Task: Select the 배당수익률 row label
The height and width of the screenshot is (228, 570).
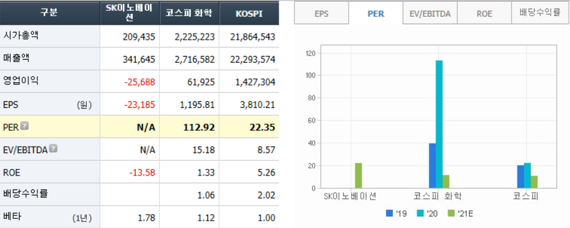Action: 25,194
